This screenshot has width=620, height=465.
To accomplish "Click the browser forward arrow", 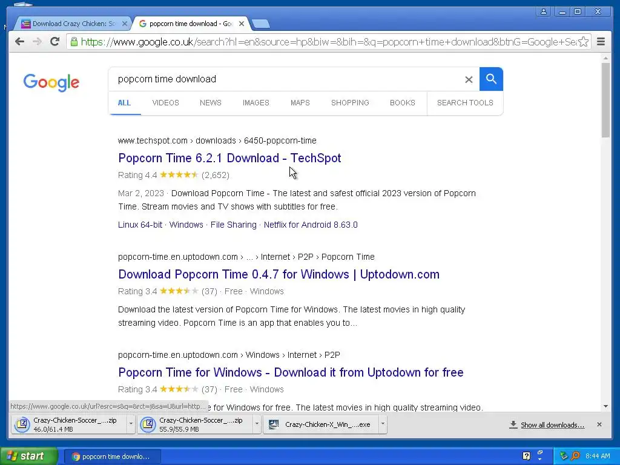I will (37, 42).
